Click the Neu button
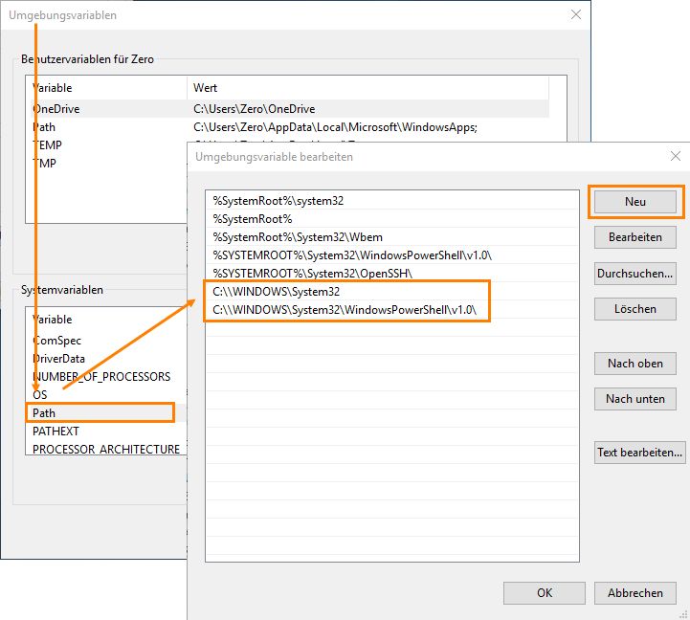This screenshot has height=620, width=690. (635, 202)
